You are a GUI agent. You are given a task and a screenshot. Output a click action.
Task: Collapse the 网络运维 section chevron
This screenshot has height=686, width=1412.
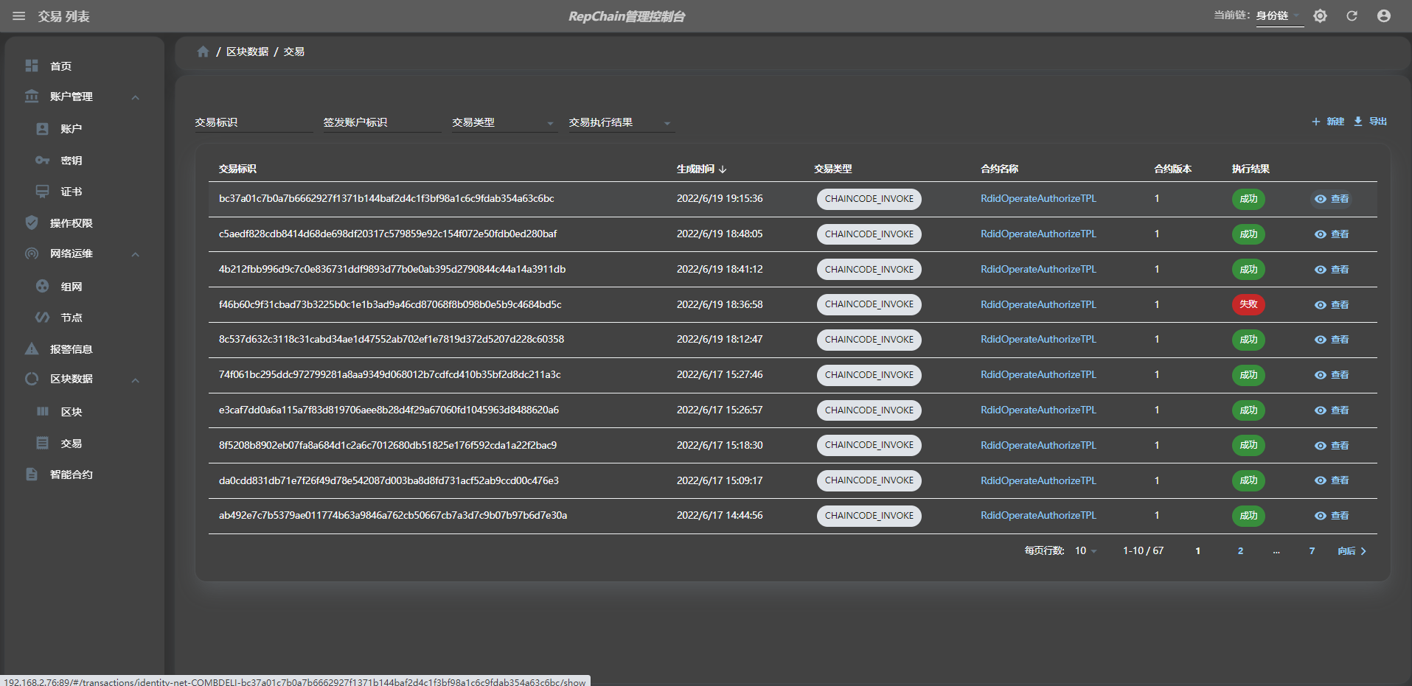[136, 254]
